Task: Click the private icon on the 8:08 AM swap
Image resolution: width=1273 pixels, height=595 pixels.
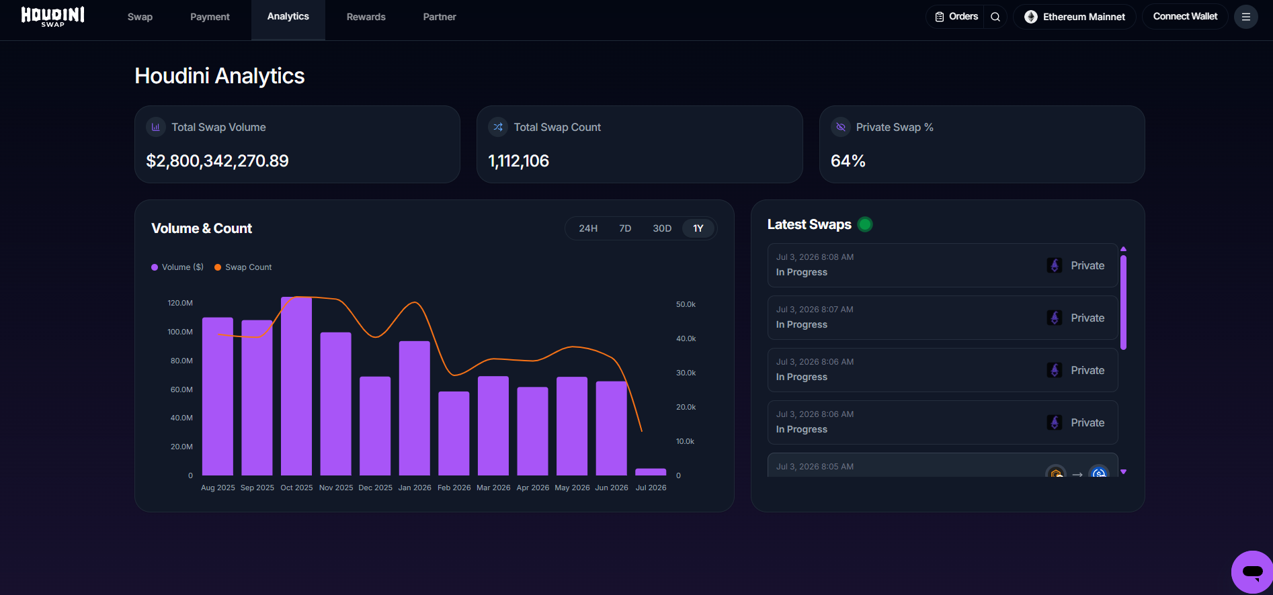Action: tap(1055, 265)
